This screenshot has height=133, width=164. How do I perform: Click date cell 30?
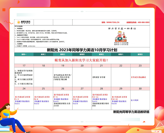(140, 88)
